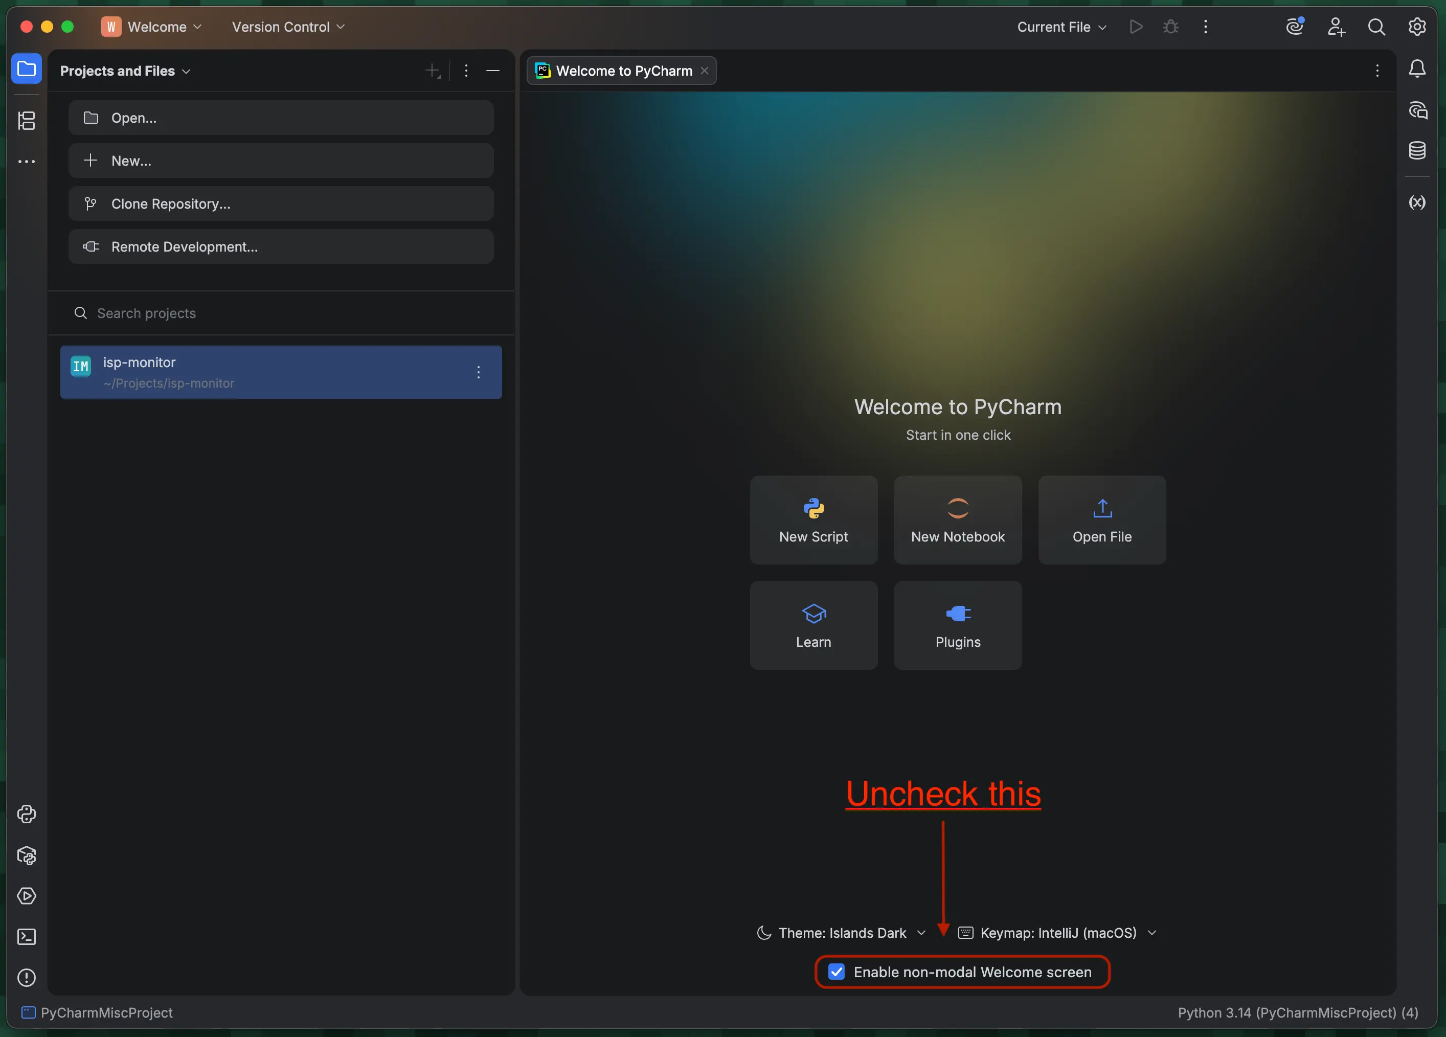Open the Current File run configuration dropdown
Image resolution: width=1446 pixels, height=1037 pixels.
(x=1060, y=27)
